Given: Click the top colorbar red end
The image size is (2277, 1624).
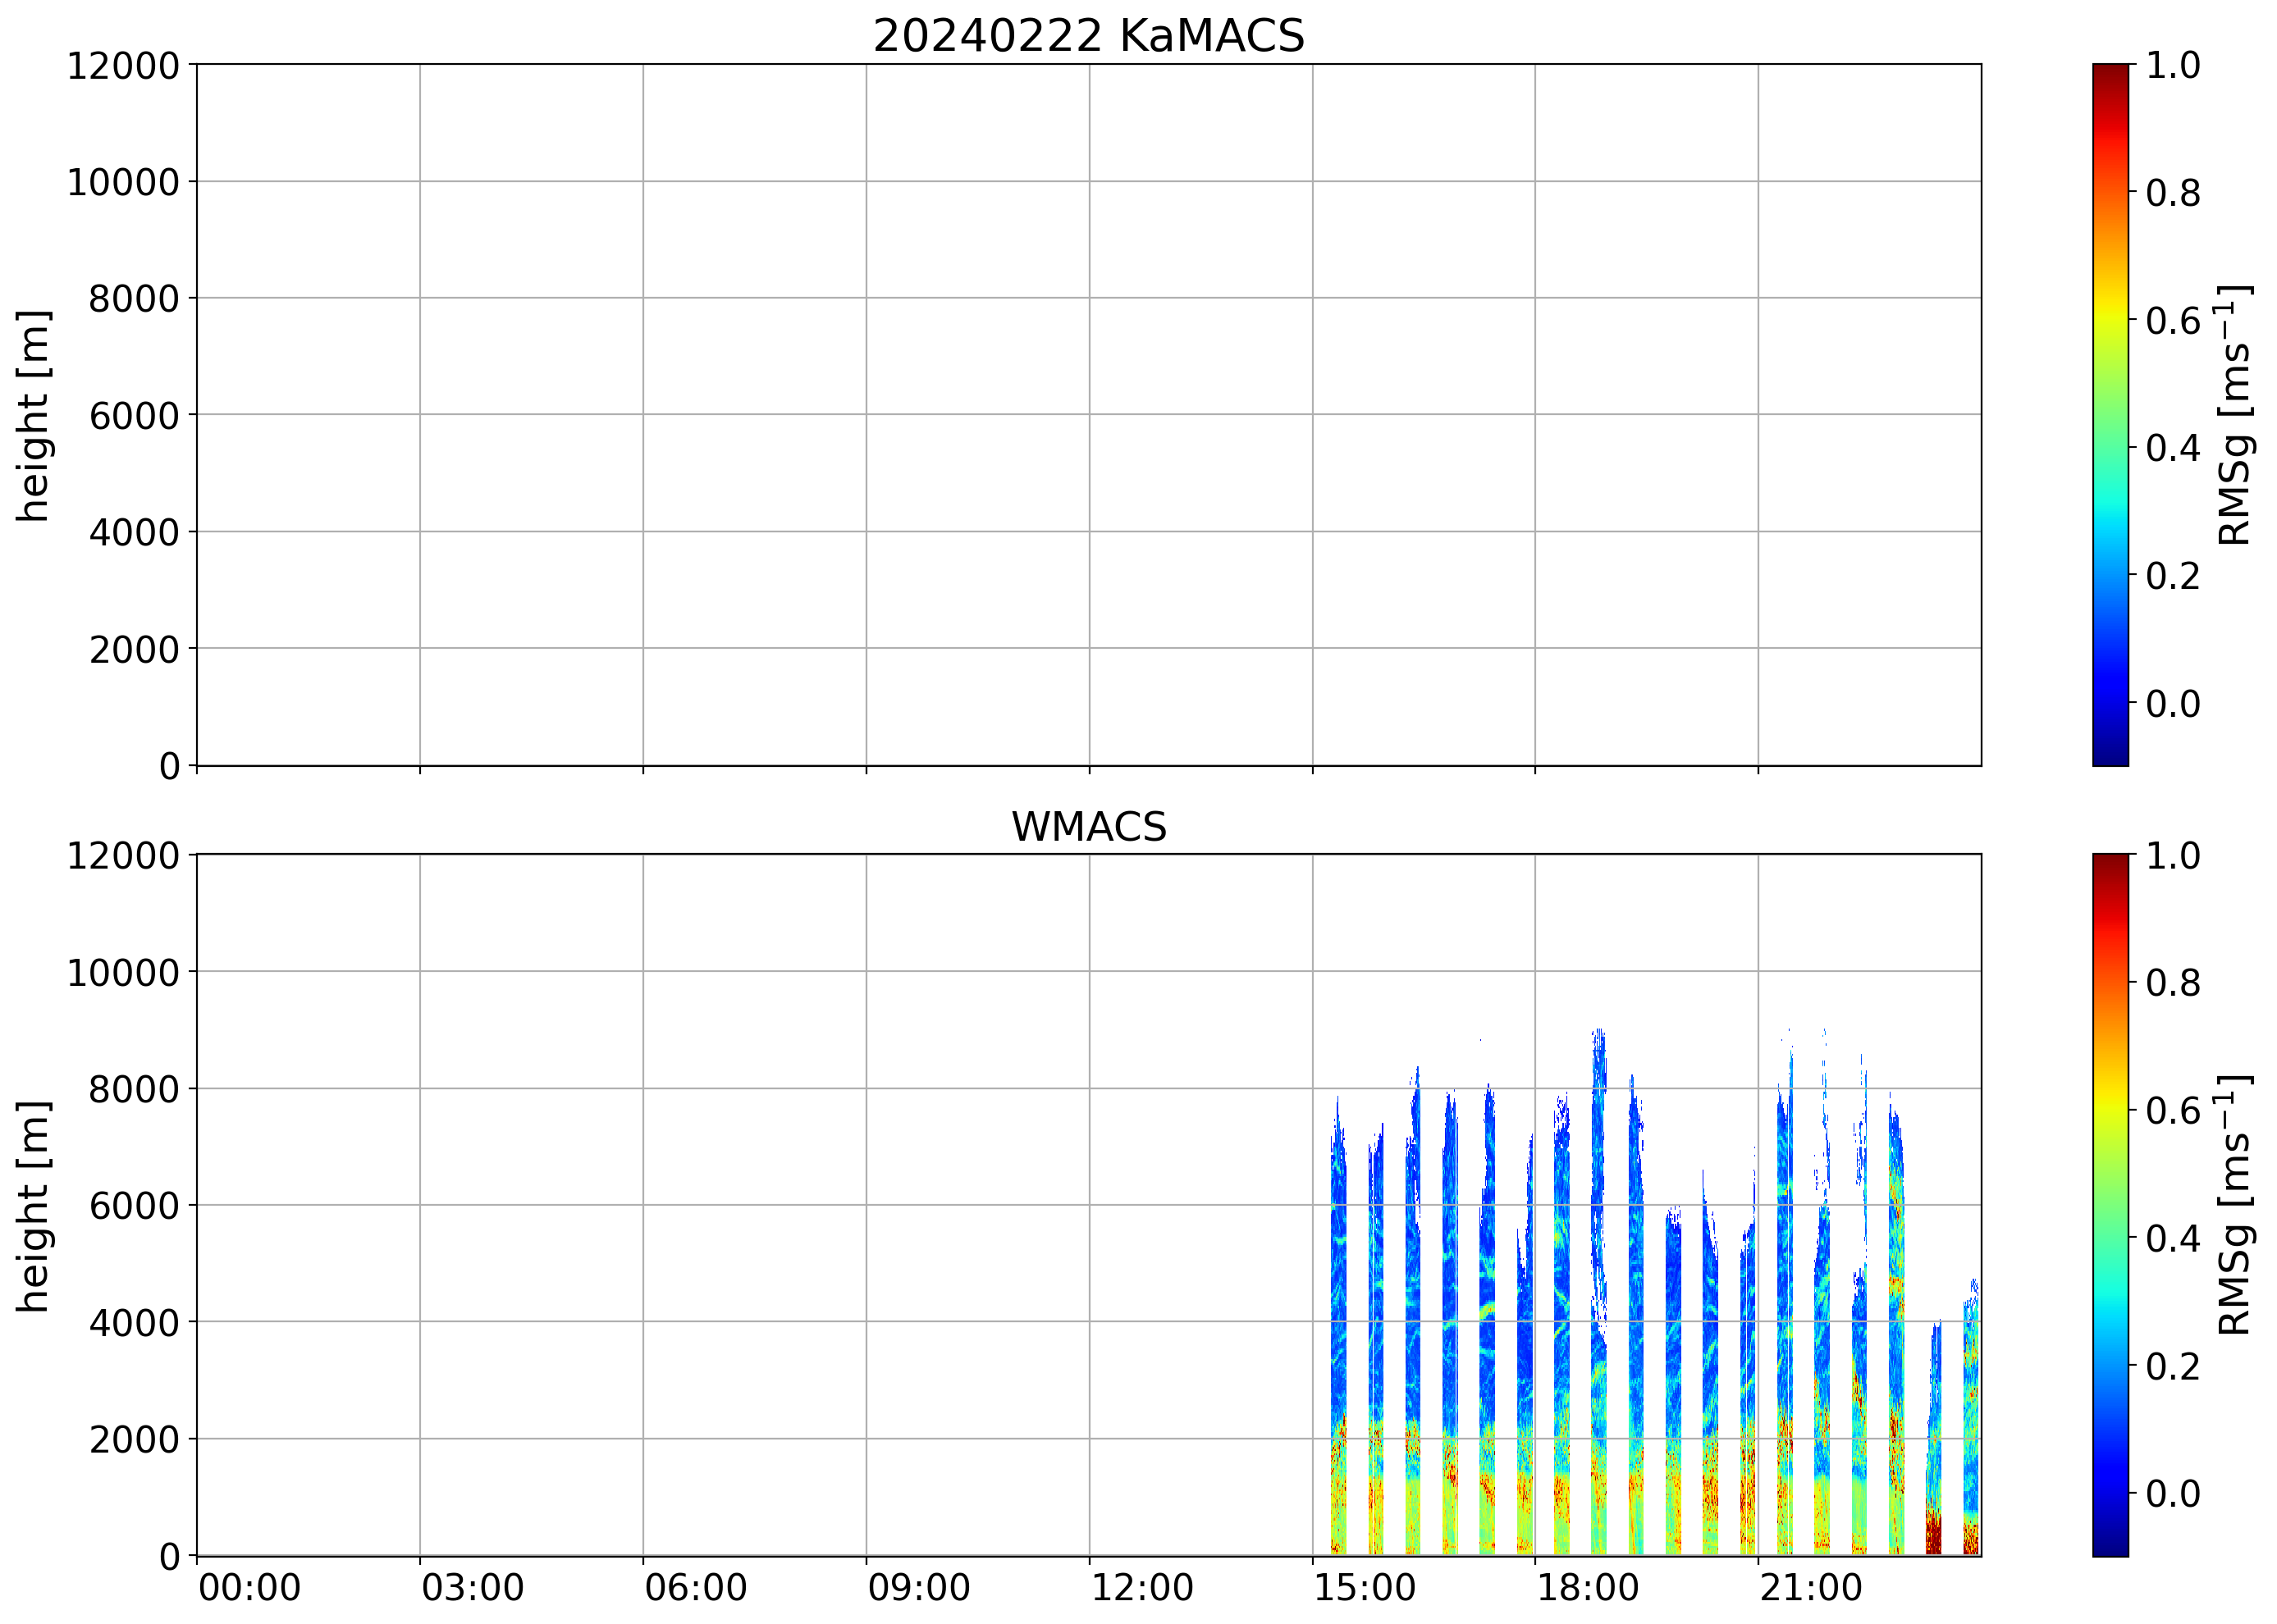Looking at the screenshot, I should [x=2110, y=80].
